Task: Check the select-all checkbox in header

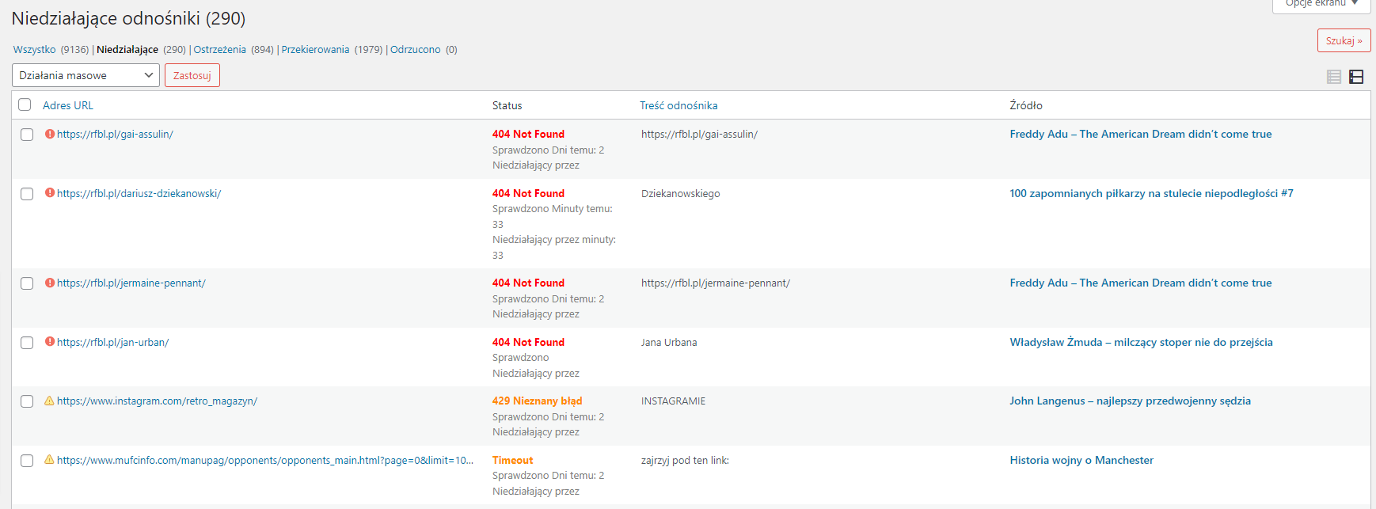Action: pyautogui.click(x=25, y=105)
